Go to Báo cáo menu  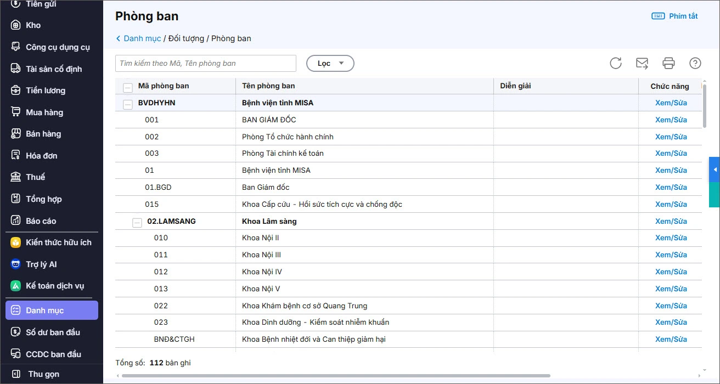[x=41, y=221]
